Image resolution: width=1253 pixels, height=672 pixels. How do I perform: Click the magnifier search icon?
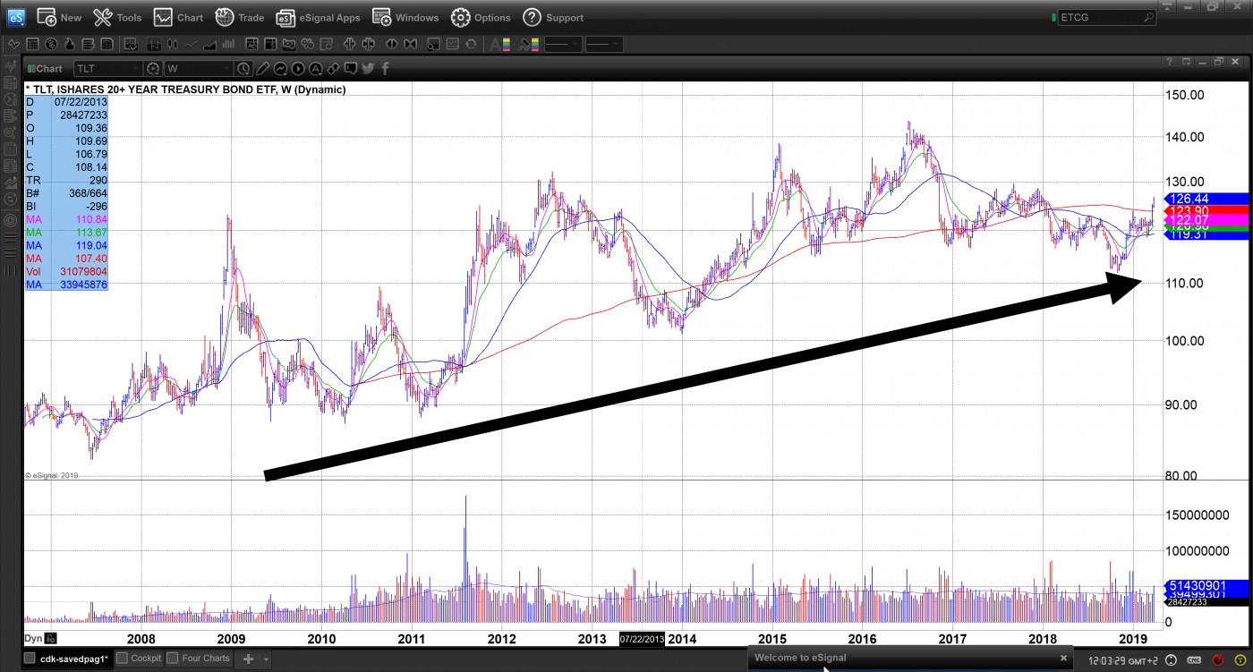(1148, 17)
